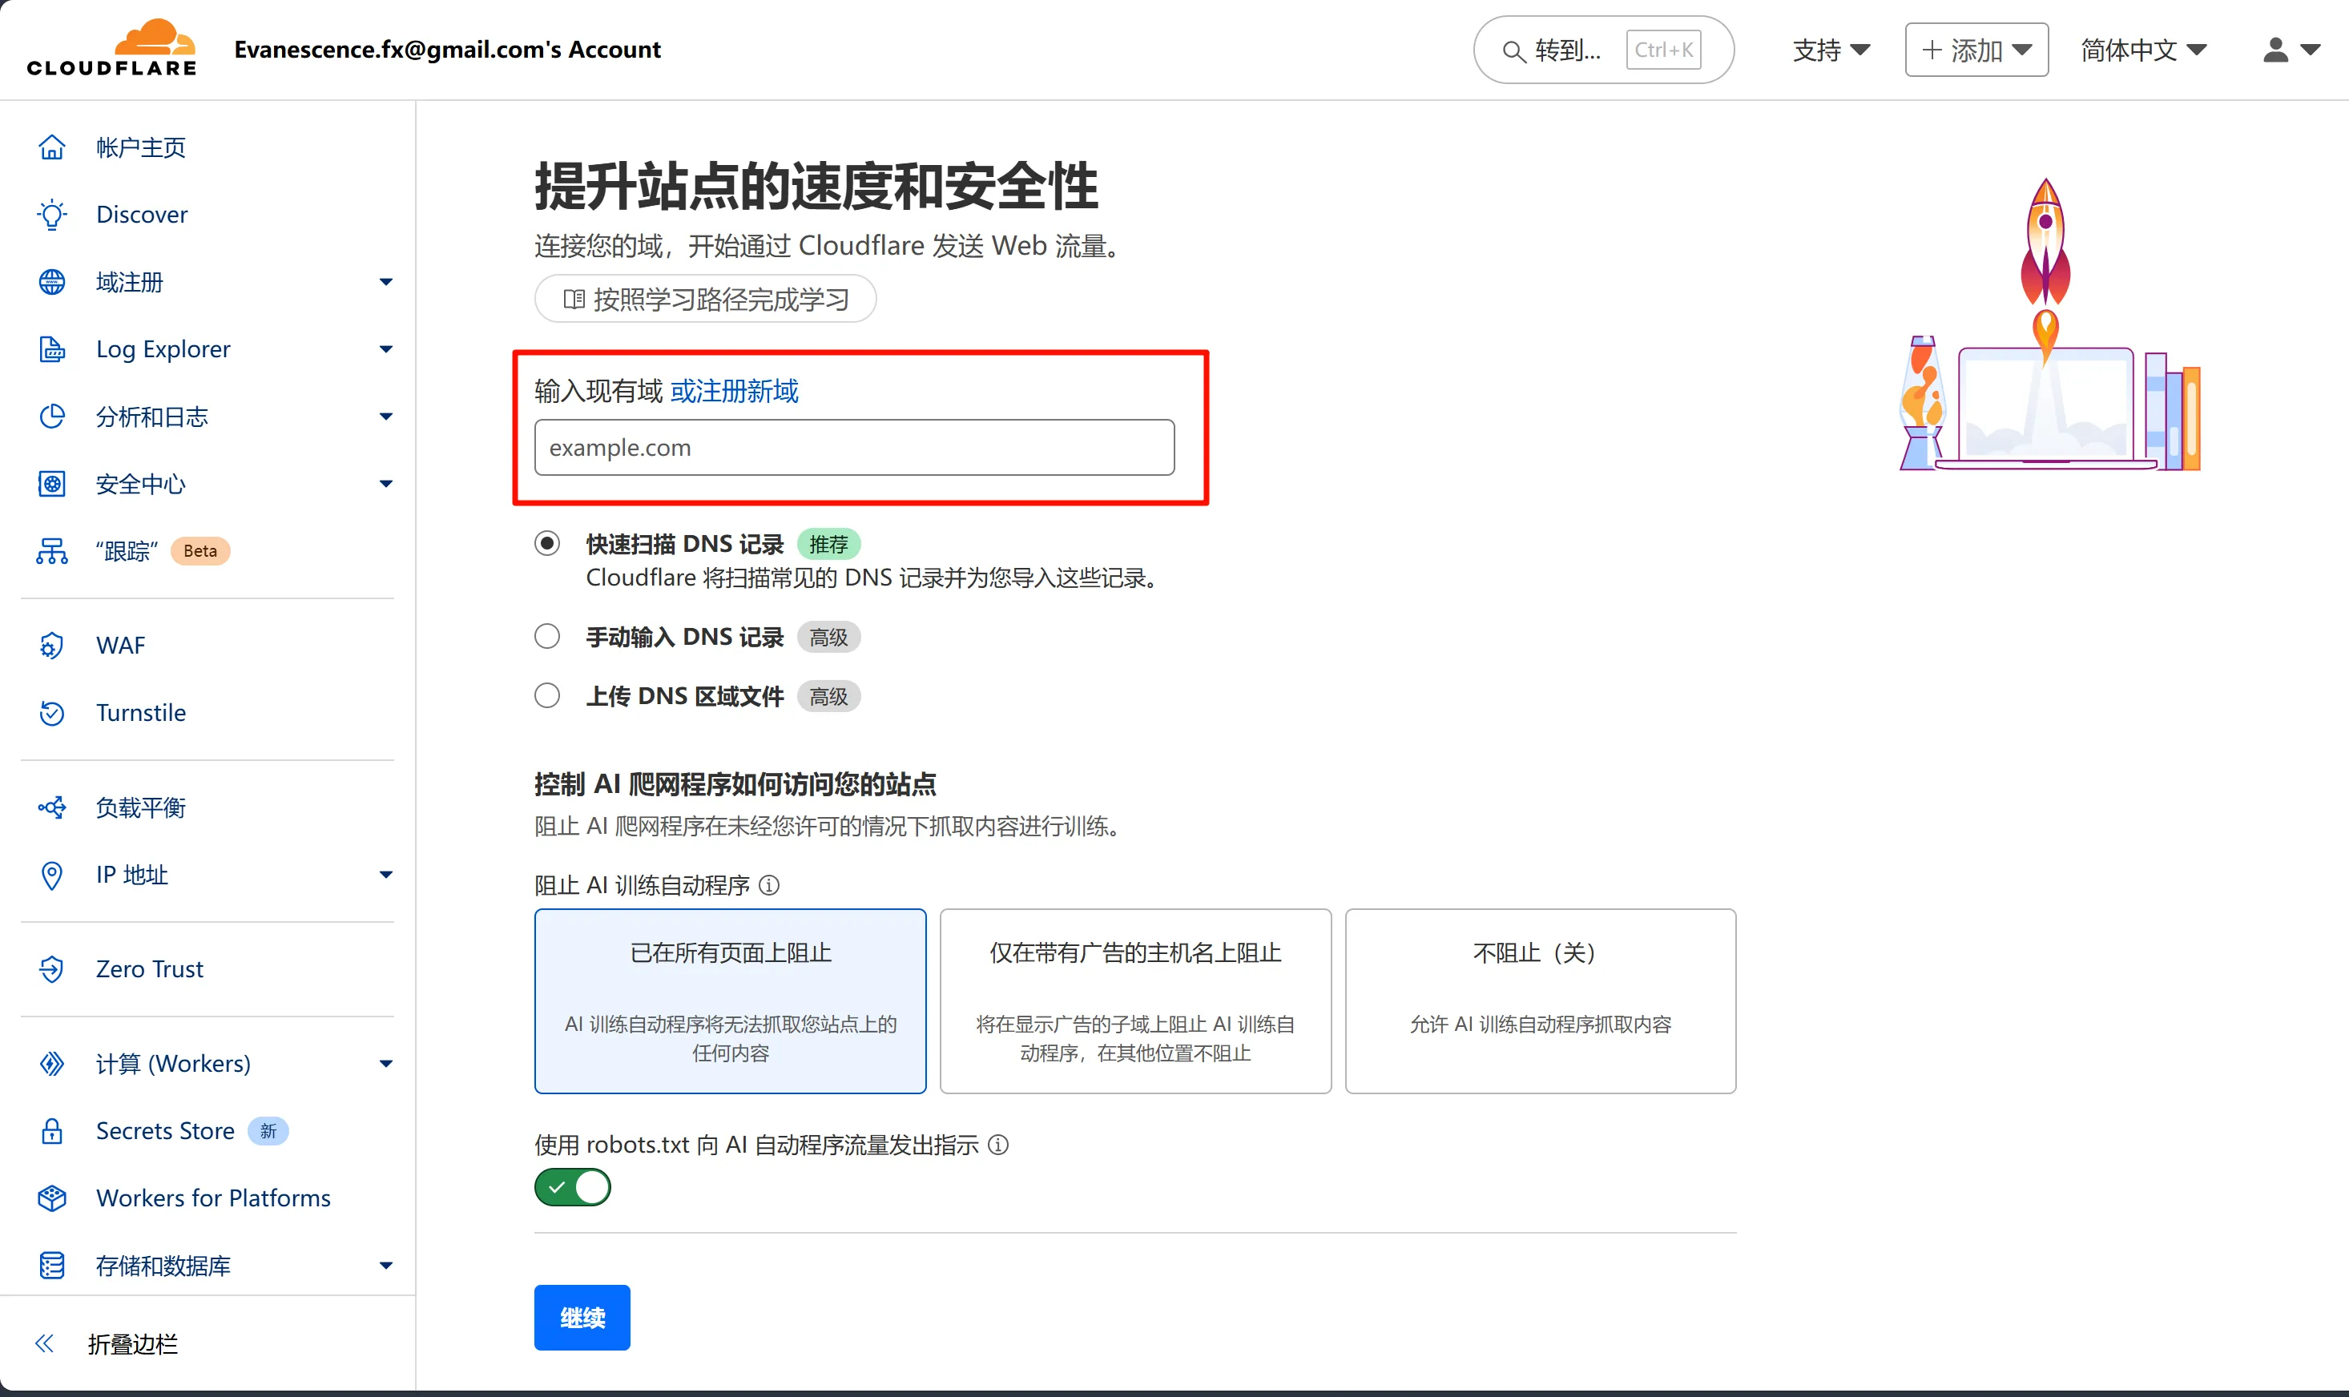Click the WAF shield icon

[52, 646]
